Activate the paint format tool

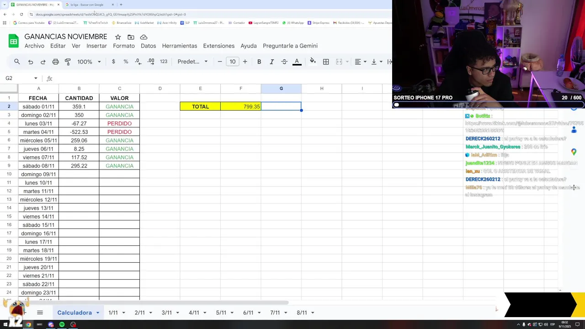[x=68, y=62]
